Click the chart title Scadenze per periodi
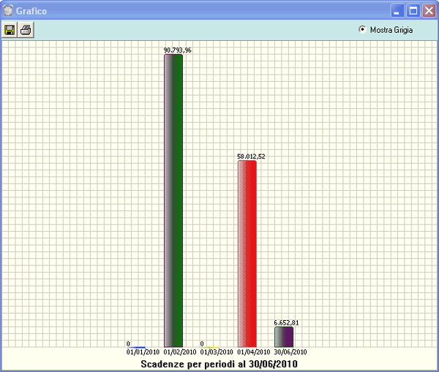This screenshot has width=439, height=372. [x=219, y=363]
